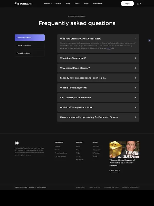Open Acceptable Use Policy link

point(111,187)
